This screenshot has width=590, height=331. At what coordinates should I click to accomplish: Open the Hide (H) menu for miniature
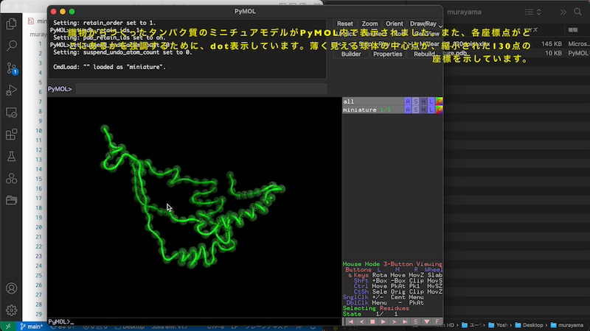(423, 110)
